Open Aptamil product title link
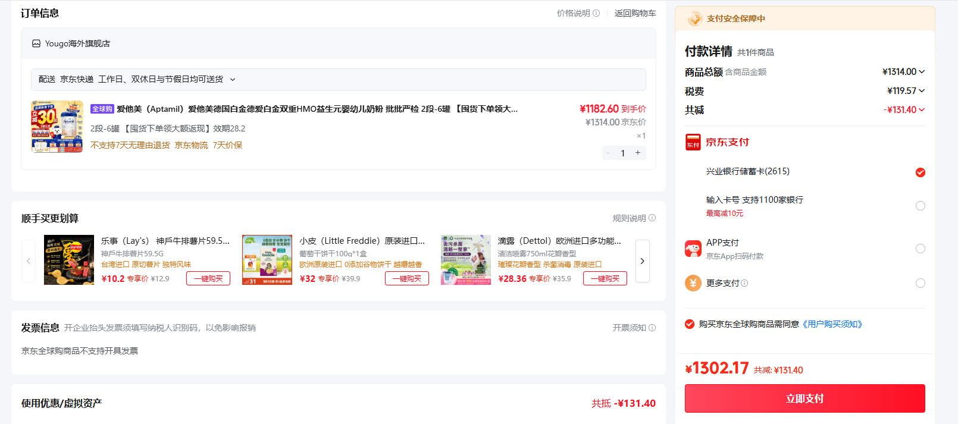 click(x=317, y=109)
